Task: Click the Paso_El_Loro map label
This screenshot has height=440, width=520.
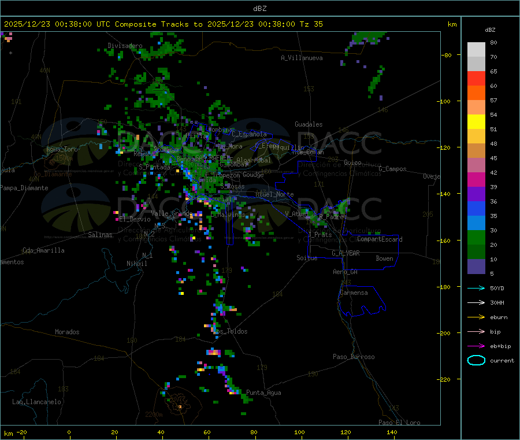Action: (x=399, y=423)
